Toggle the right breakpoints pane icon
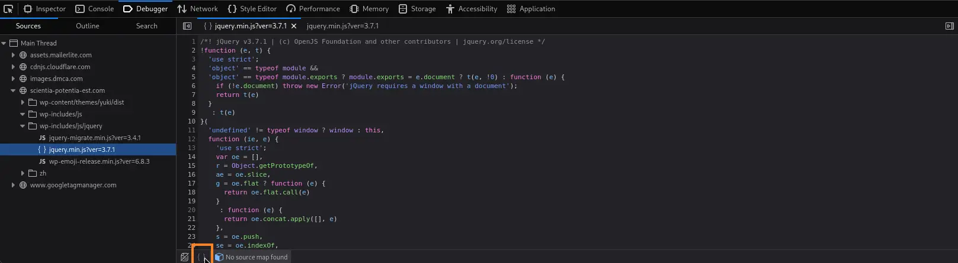This screenshot has width=958, height=263. tap(949, 26)
